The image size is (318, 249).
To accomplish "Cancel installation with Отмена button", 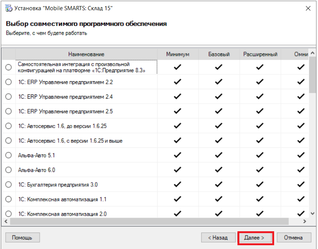I will pyautogui.click(x=294, y=237).
